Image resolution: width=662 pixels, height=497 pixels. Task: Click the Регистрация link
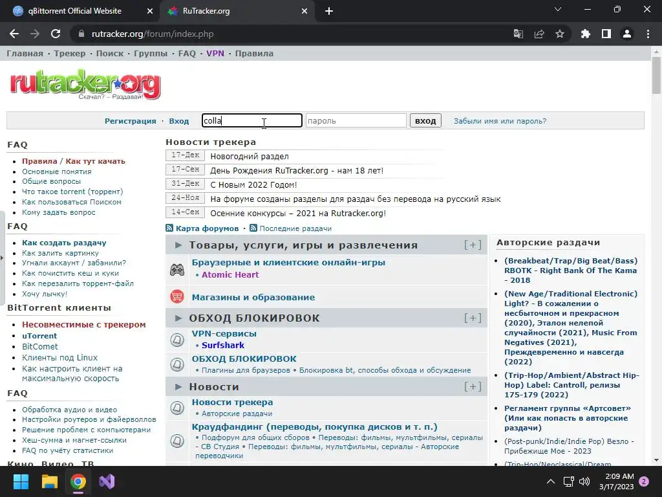tap(131, 121)
